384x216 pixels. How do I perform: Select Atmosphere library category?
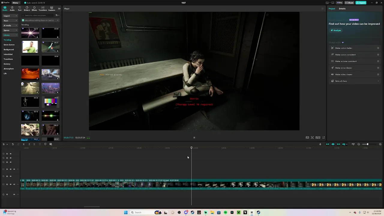(x=9, y=69)
